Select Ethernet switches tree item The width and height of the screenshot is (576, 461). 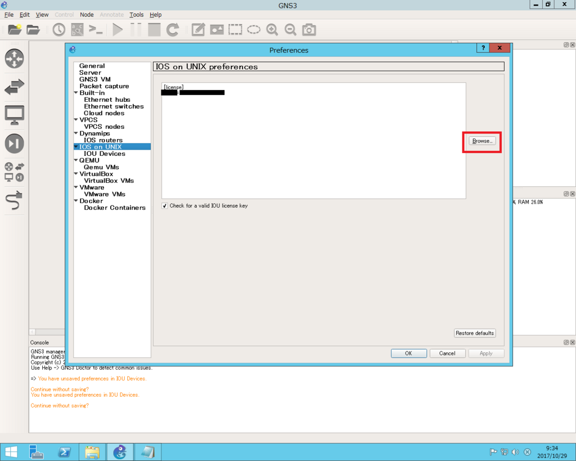[x=114, y=106]
